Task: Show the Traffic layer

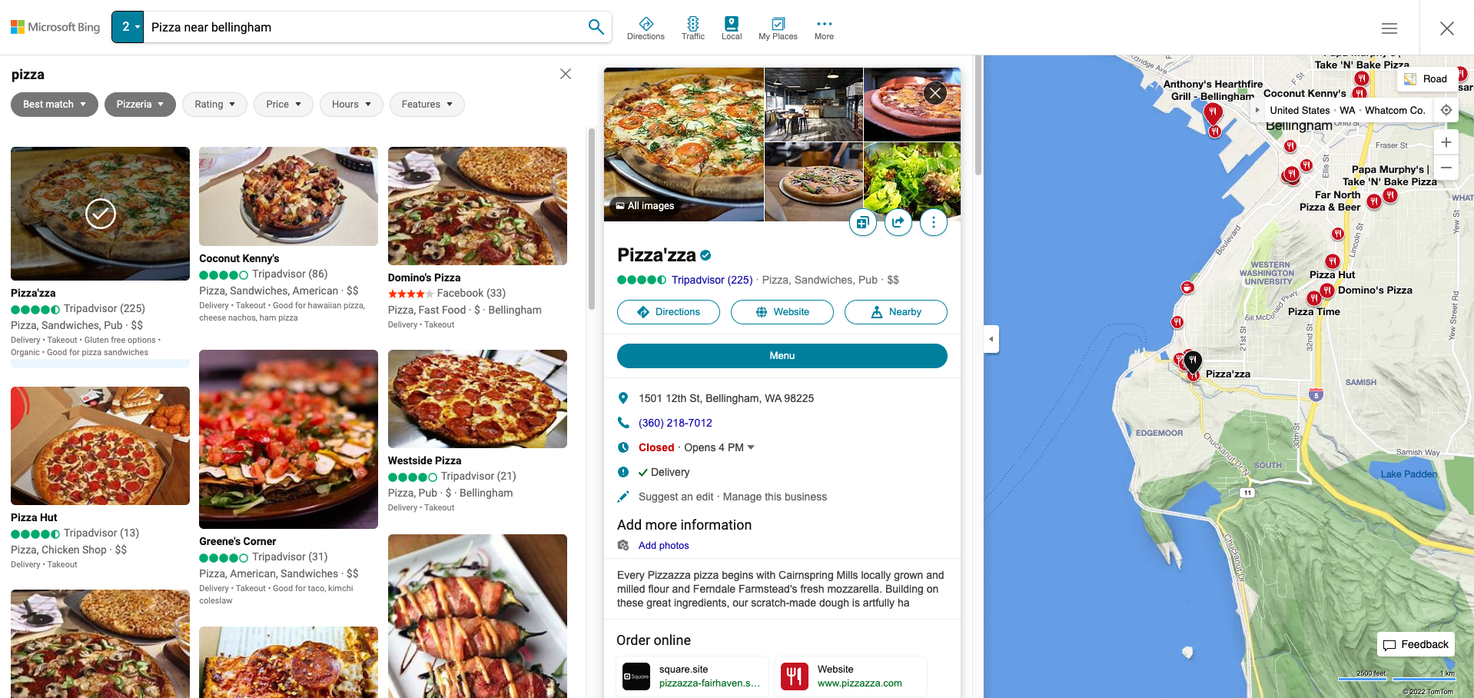Action: point(692,28)
